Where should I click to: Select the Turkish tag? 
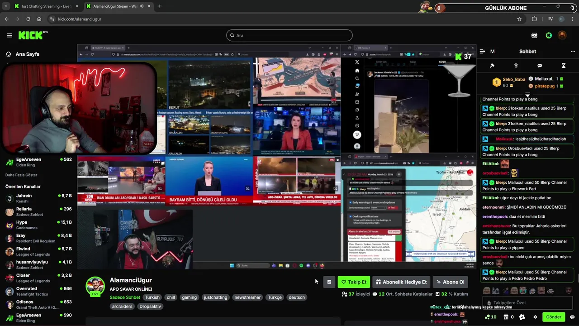pos(152,297)
